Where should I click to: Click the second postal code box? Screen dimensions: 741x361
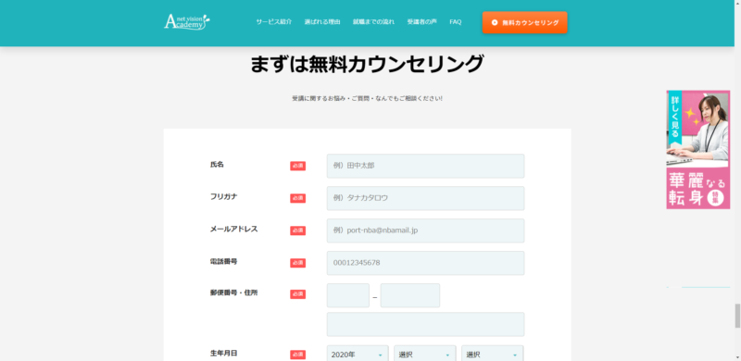pos(410,295)
